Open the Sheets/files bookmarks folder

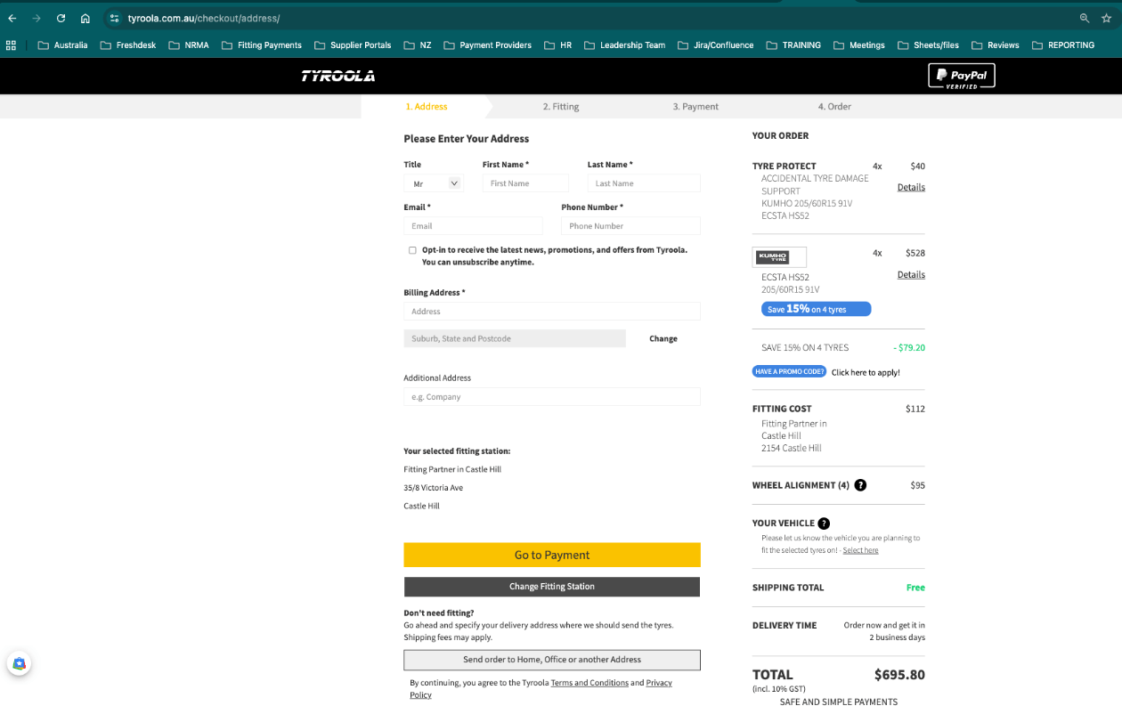929,45
